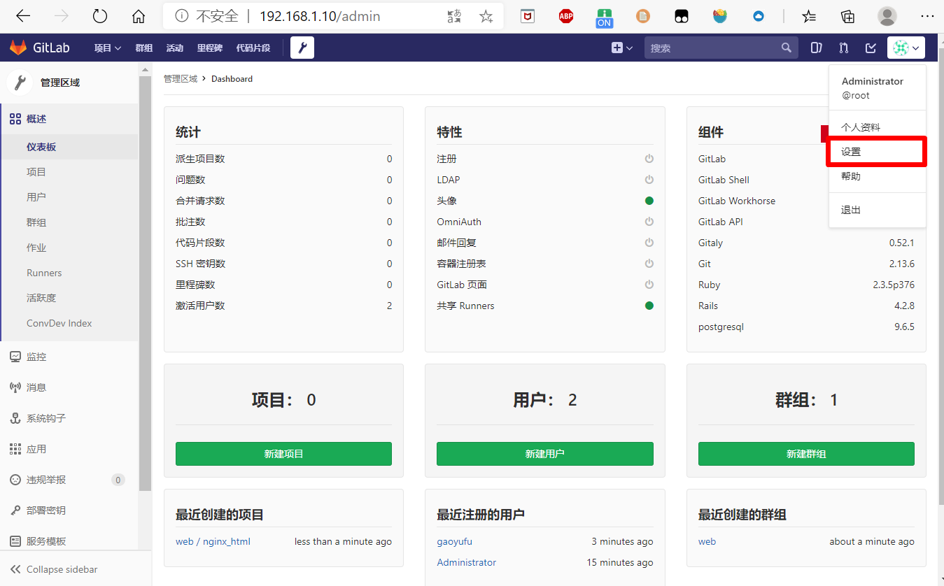Open the admin area wrench icon

point(302,48)
